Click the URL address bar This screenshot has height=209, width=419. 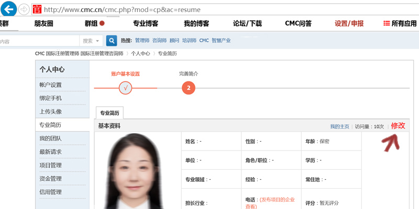pyautogui.click(x=225, y=9)
